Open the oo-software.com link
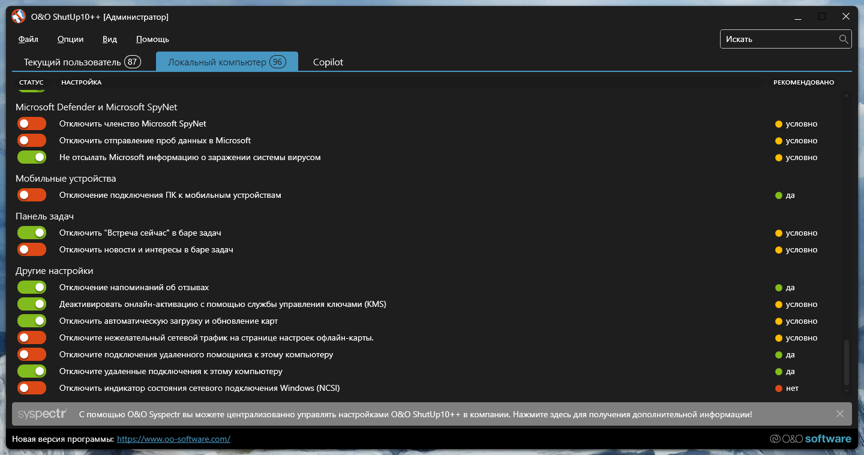 point(173,439)
